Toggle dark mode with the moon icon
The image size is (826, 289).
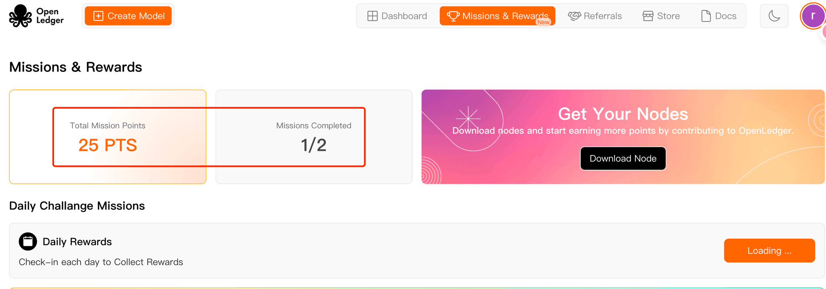click(774, 16)
